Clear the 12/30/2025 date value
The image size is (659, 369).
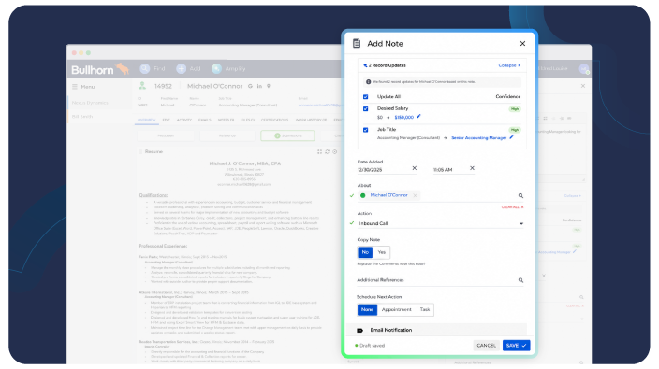(x=415, y=168)
